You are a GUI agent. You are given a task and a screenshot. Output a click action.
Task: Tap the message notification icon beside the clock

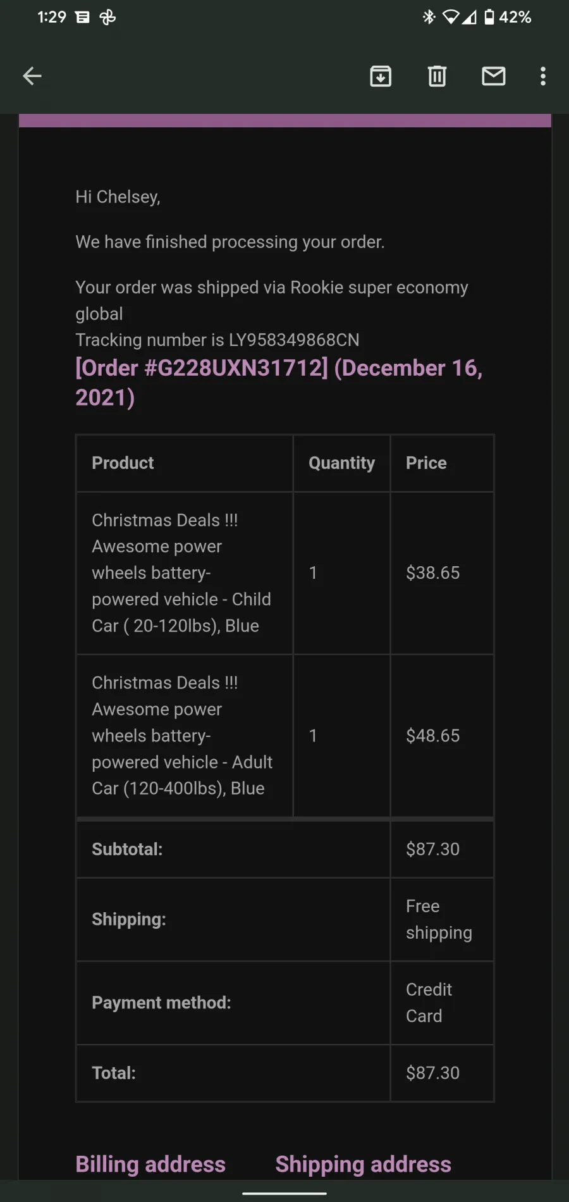point(83,17)
